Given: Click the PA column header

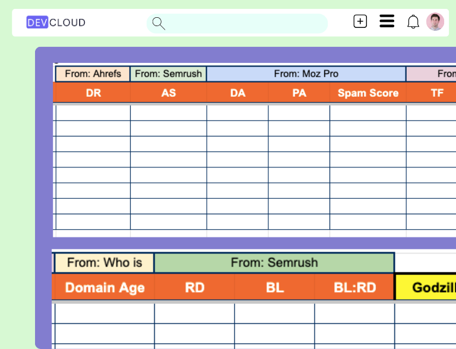Looking at the screenshot, I should [299, 93].
